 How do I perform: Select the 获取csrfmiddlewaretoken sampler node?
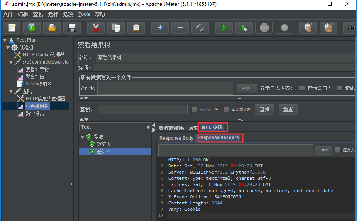tap(46, 62)
